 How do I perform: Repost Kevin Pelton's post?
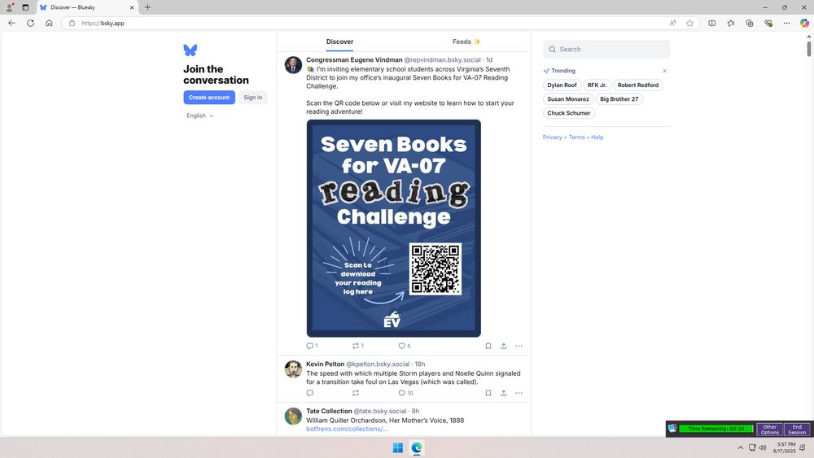[356, 393]
